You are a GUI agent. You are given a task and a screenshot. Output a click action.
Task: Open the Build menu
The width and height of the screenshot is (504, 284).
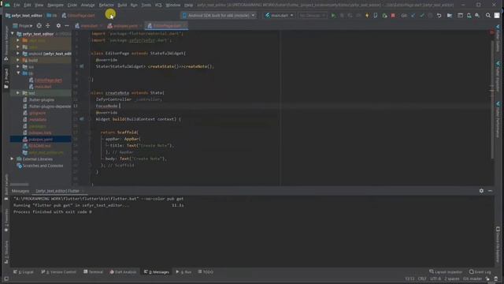point(122,6)
